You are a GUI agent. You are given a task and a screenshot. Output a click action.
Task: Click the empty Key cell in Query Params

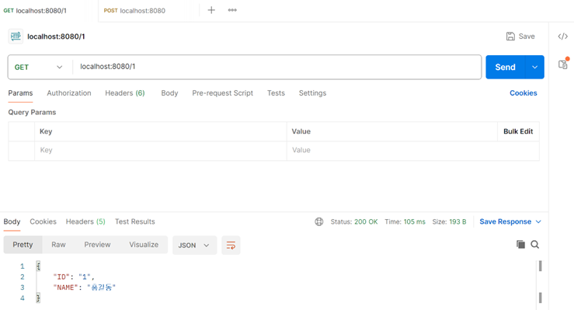(x=160, y=151)
